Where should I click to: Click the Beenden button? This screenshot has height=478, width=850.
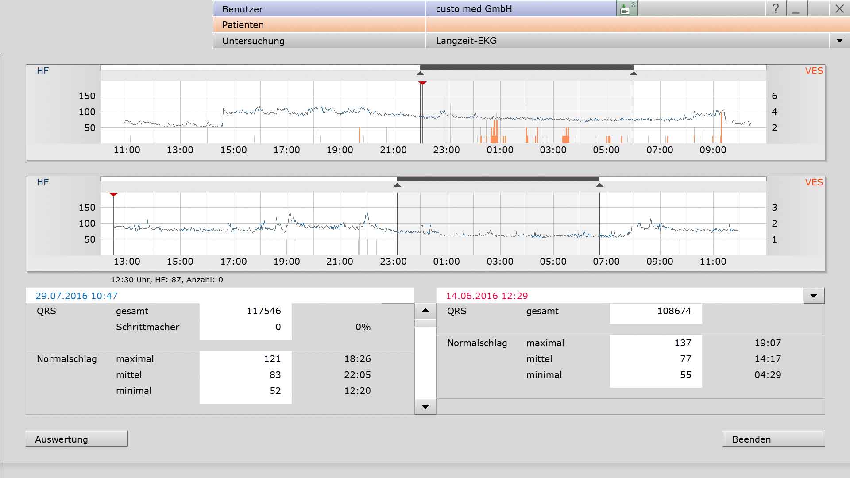pos(774,439)
